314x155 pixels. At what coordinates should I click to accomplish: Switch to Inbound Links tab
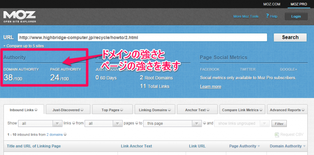[x=24, y=109]
